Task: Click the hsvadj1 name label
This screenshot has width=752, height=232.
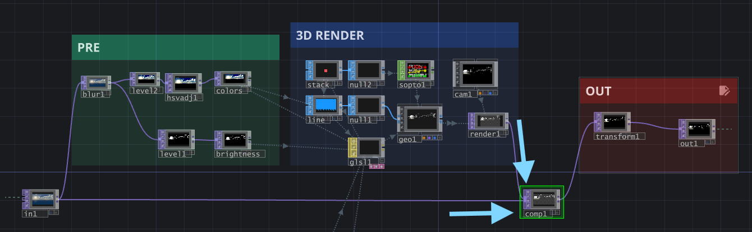Action: pos(184,97)
